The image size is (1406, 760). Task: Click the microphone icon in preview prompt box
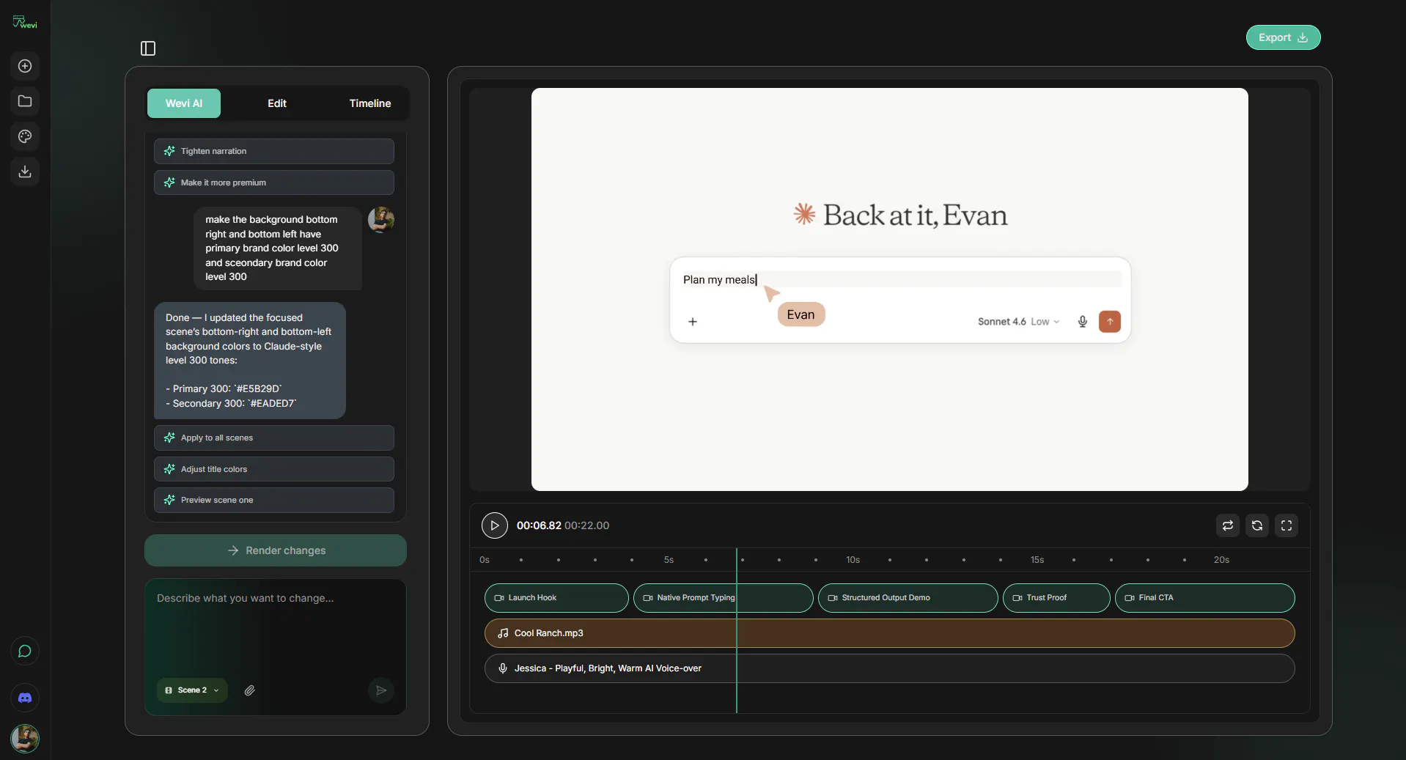[x=1083, y=322]
